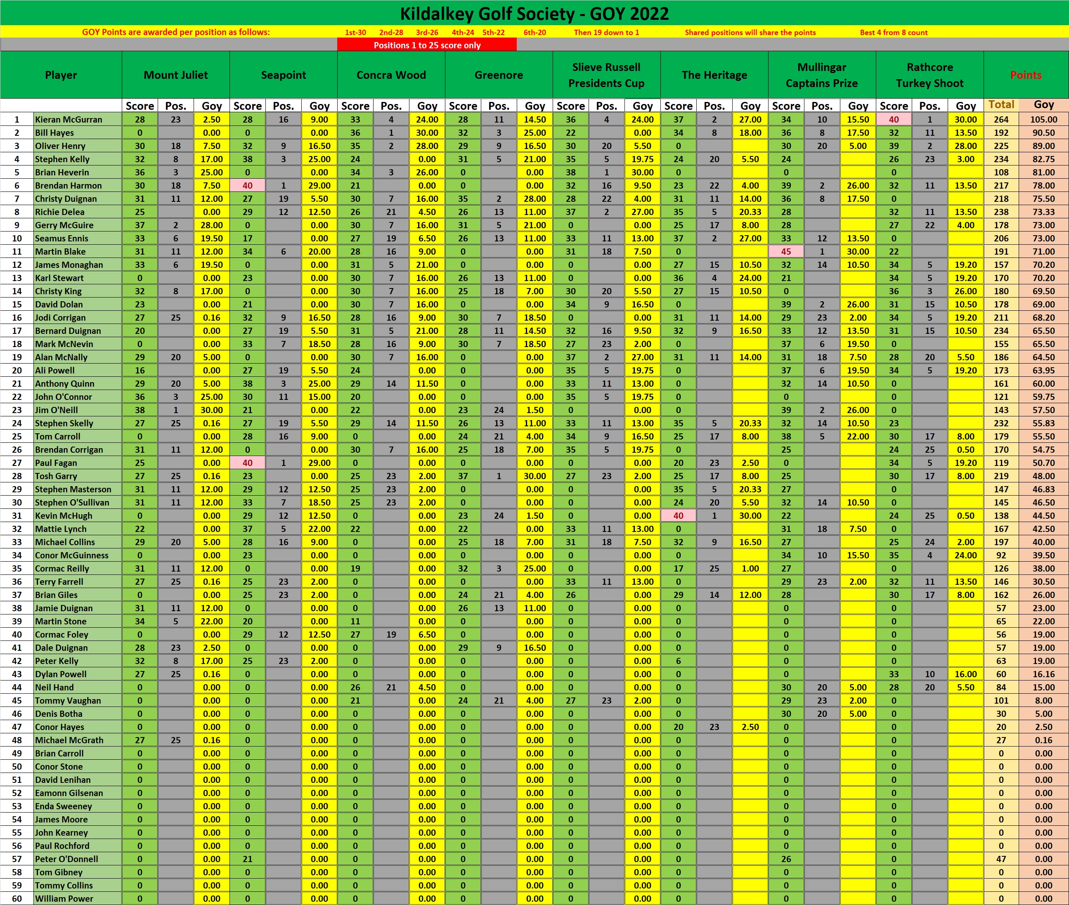Click the John O'Connor name cell
The height and width of the screenshot is (905, 1069).
pos(78,397)
